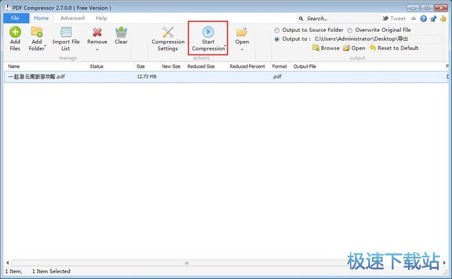This screenshot has width=452, height=279.
Task: Click '1 Item Selected' status text
Action: 51,271
